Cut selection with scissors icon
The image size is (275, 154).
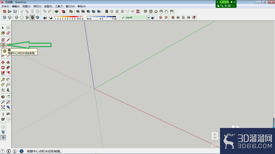click(x=22, y=12)
